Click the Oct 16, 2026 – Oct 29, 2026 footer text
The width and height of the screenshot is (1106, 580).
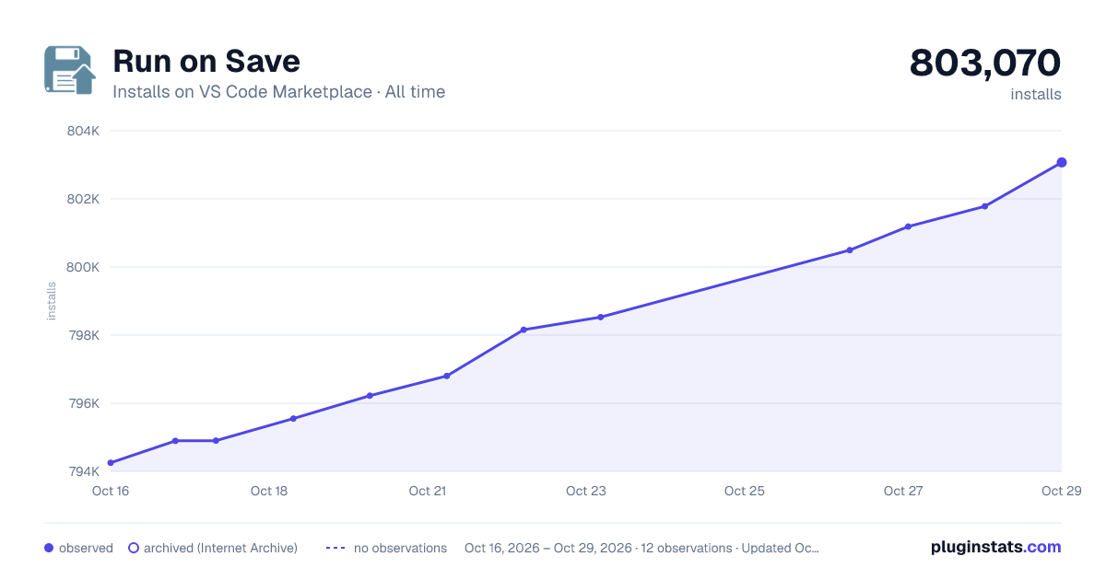[548, 548]
